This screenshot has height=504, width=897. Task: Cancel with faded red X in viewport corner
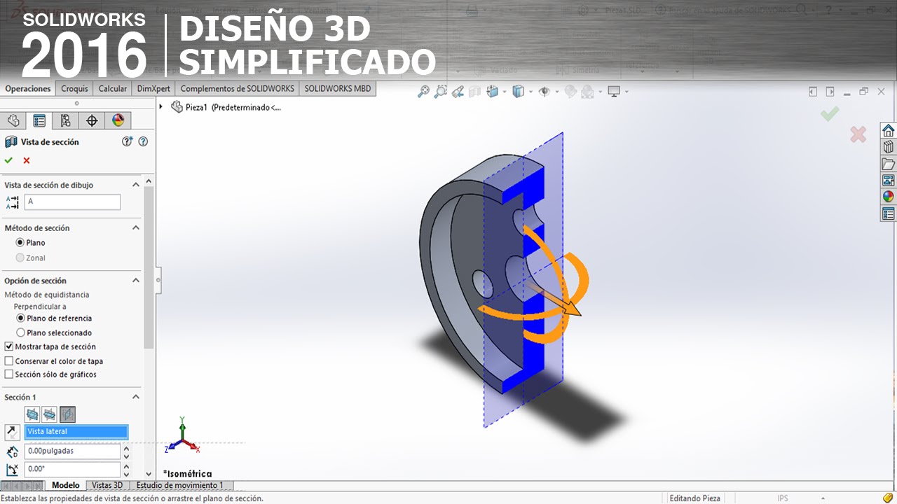click(x=858, y=134)
